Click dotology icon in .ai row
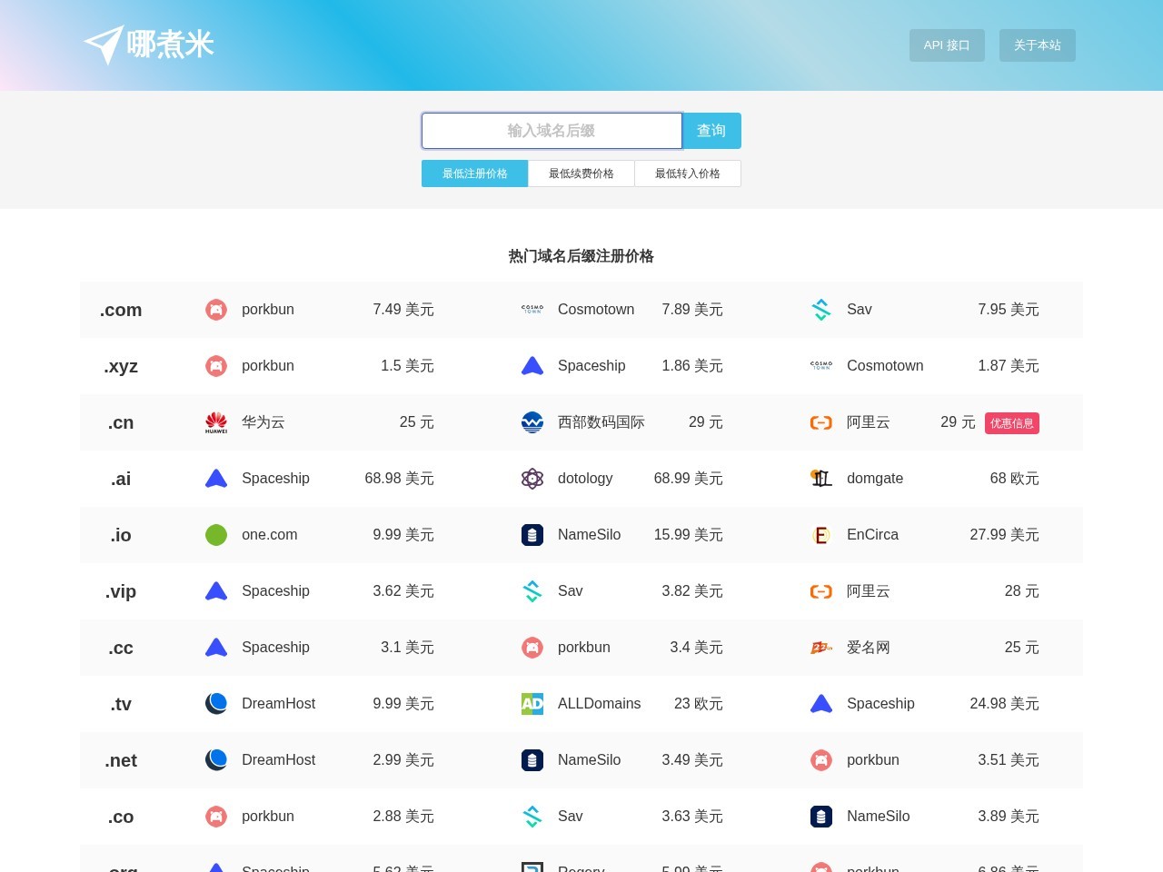The image size is (1163, 872). pos(532,479)
